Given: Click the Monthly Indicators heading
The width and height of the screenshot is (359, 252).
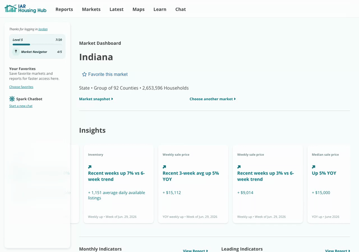Looking at the screenshot, I should [x=100, y=249].
